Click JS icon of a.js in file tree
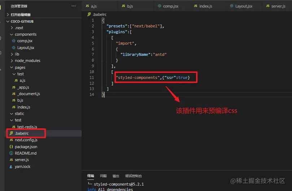This screenshot has height=191, width=292. (x=16, y=80)
